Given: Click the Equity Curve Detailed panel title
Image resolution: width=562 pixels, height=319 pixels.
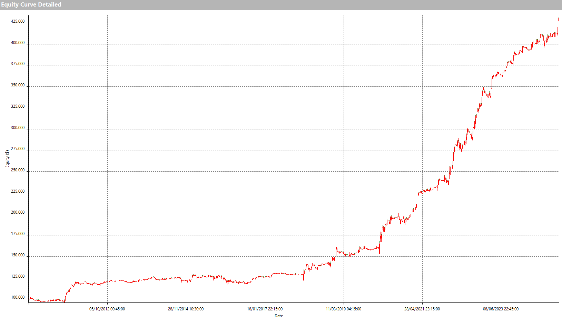Looking at the screenshot, I should (x=31, y=4).
